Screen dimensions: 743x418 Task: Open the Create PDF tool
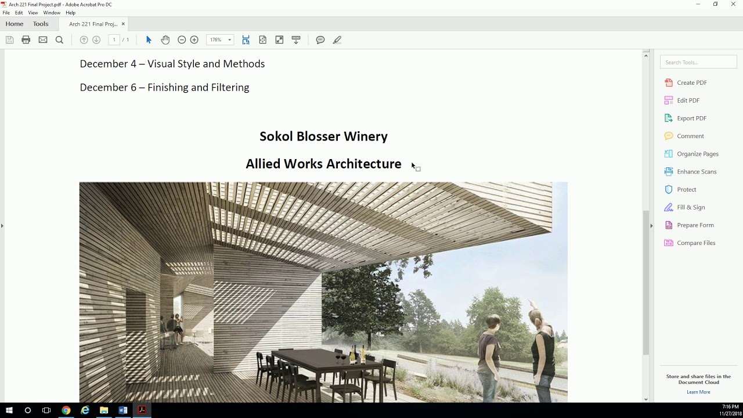[x=691, y=82]
